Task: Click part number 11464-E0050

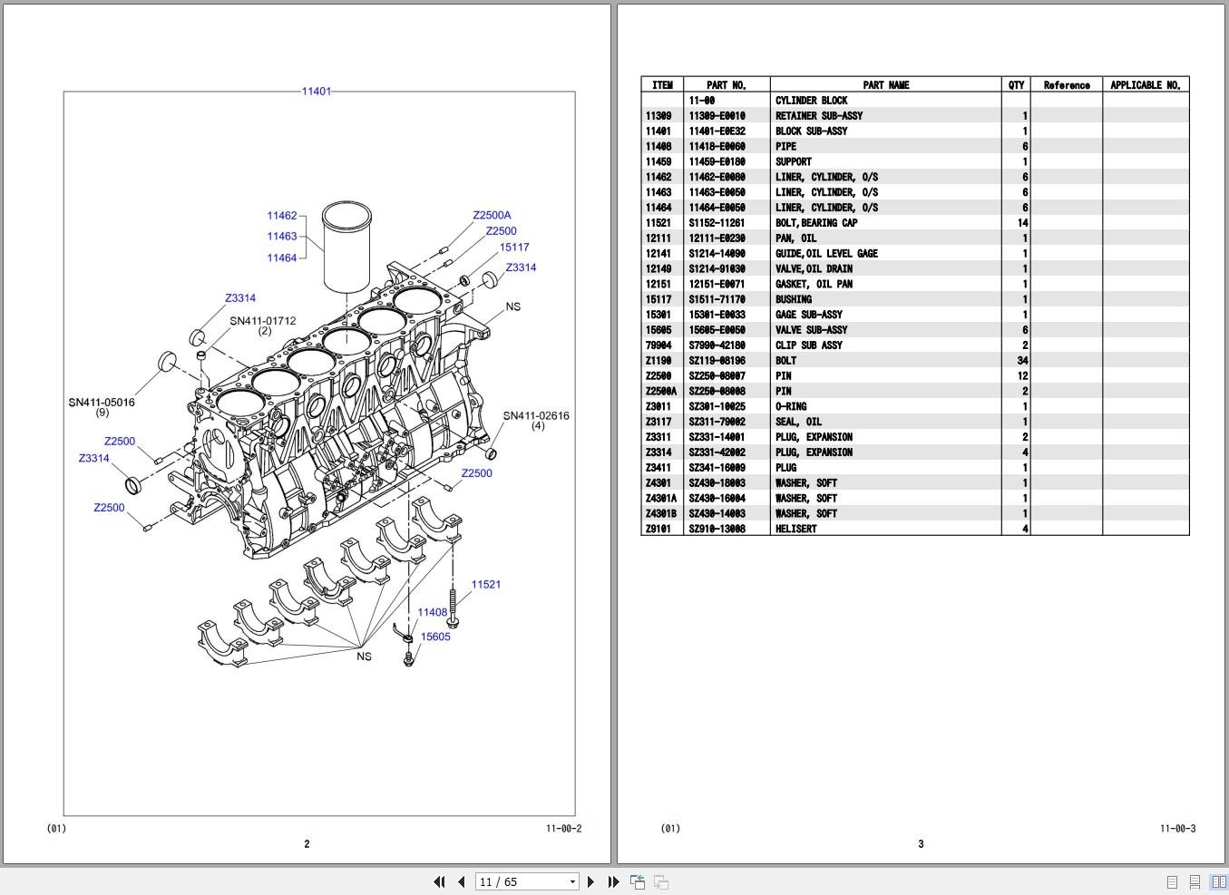Action: click(717, 208)
